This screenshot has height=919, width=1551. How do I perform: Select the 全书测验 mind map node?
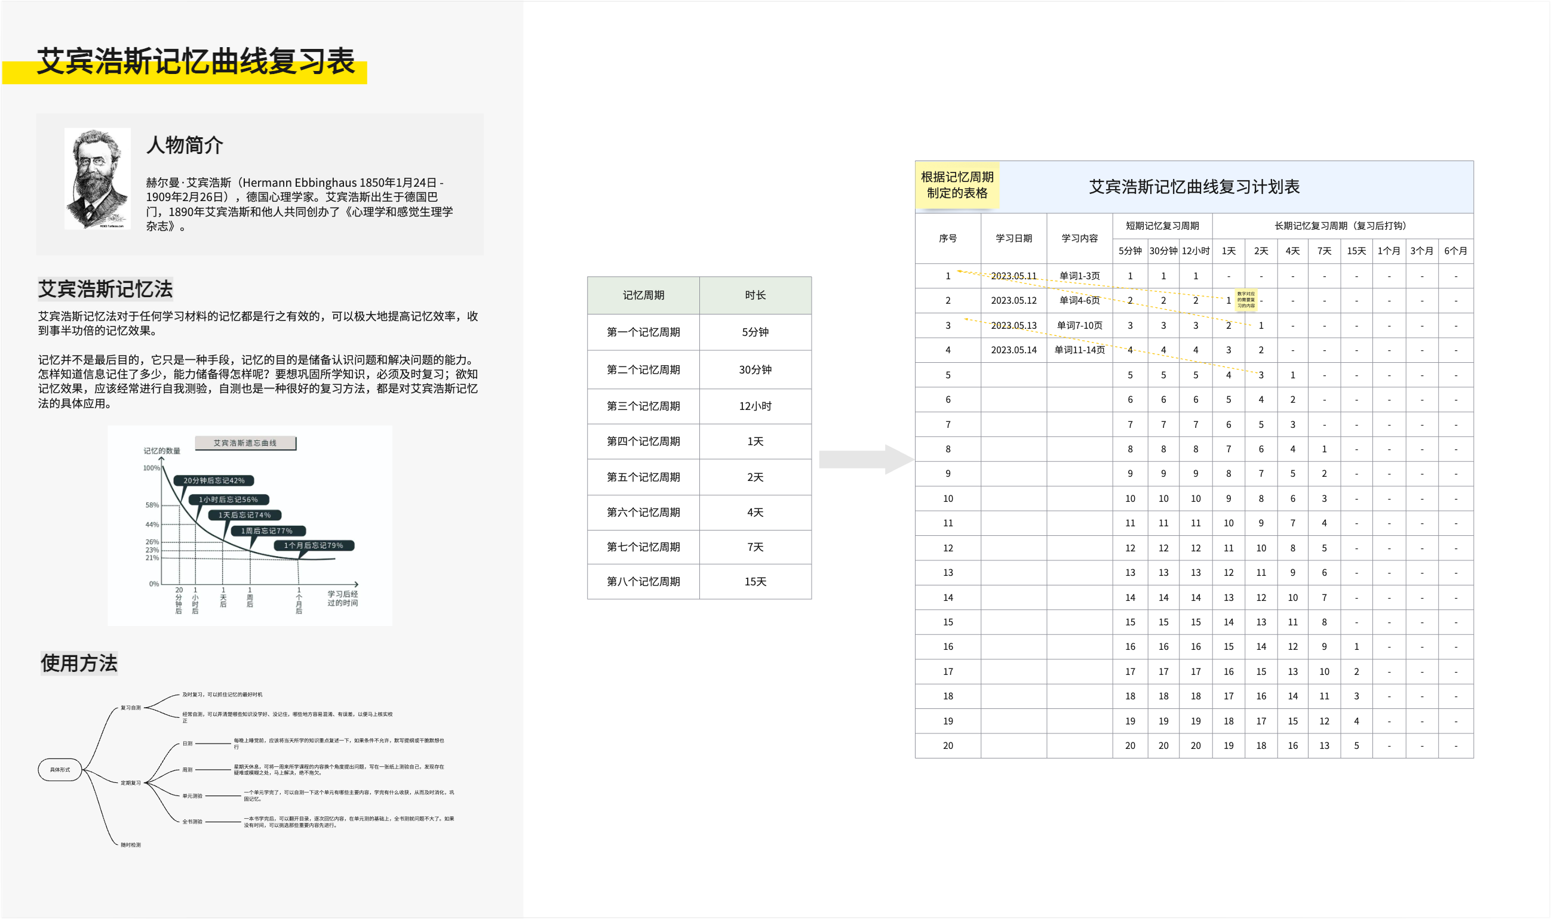[x=192, y=822]
